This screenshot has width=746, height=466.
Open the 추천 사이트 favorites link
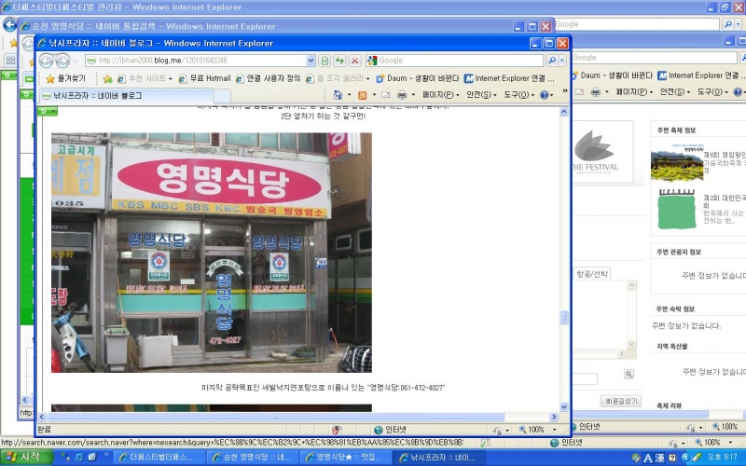pyautogui.click(x=145, y=78)
